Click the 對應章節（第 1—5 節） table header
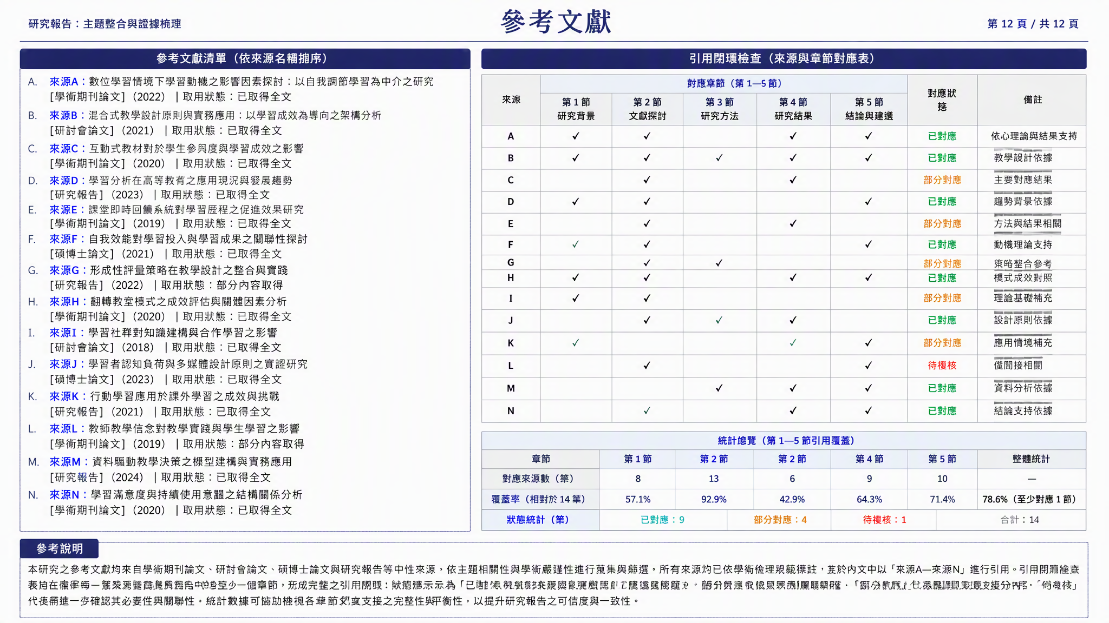Screen dimensions: 1109x623 tap(734, 83)
